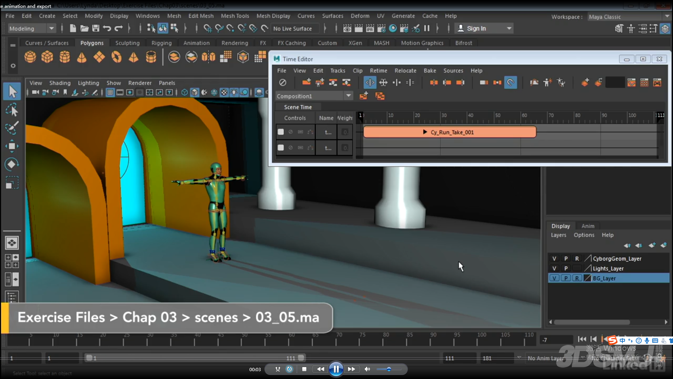Toggle visibility V of CyborgGeom_Layer
This screenshot has height=379, width=673.
pos(554,258)
